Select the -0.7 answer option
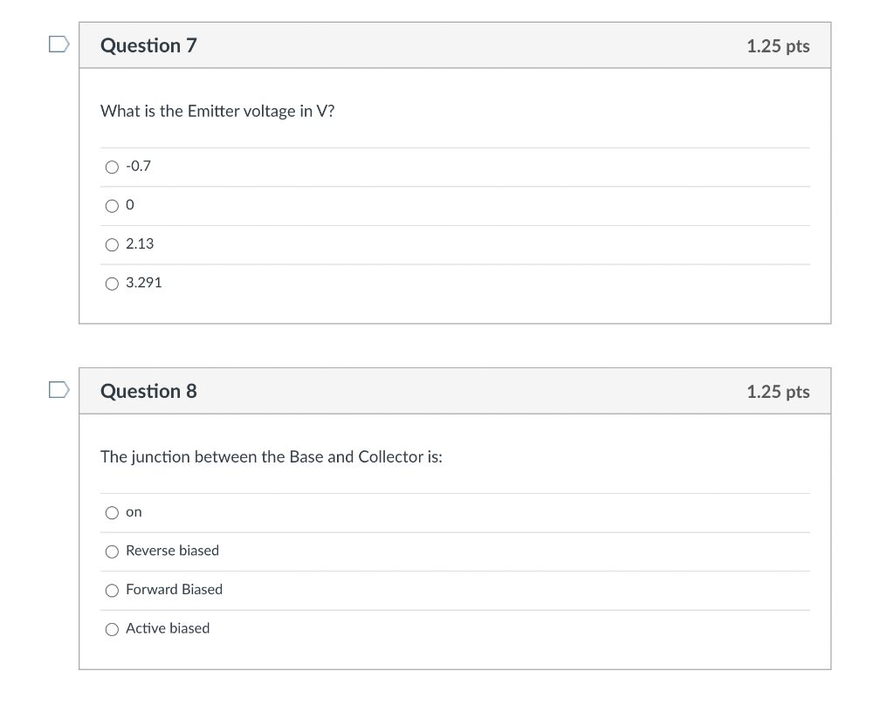 click(112, 167)
